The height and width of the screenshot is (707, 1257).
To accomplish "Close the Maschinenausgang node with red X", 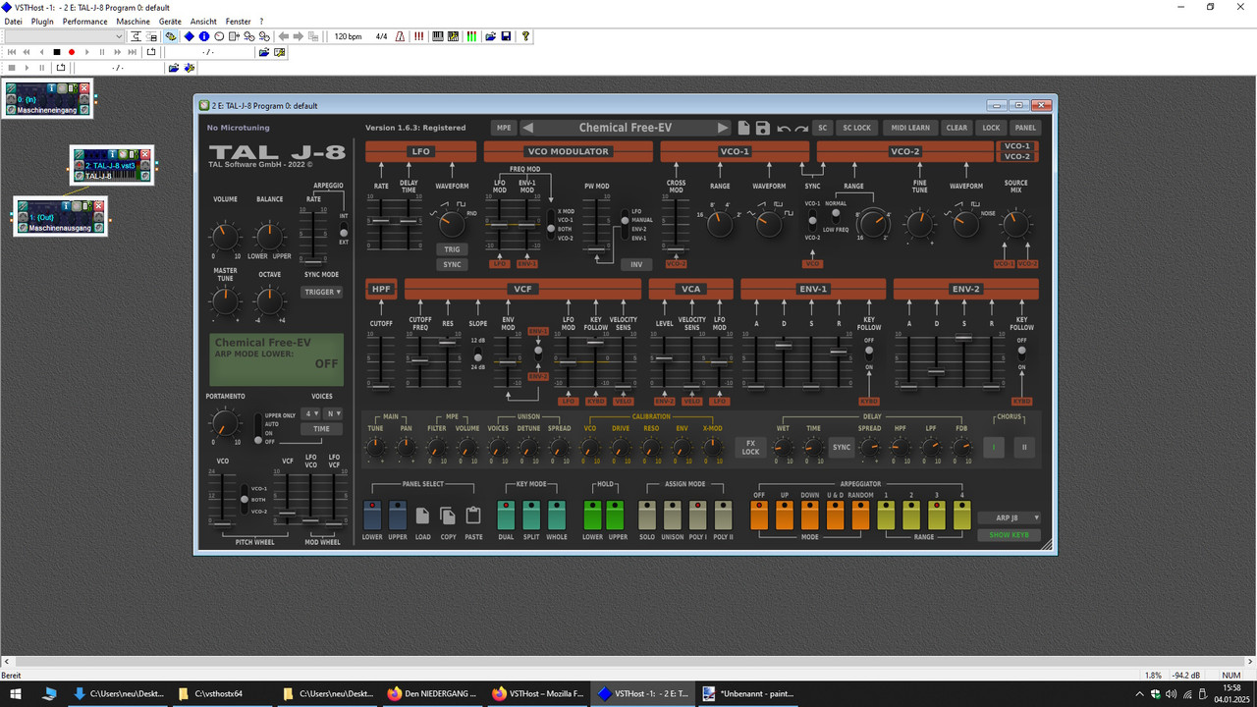I will tap(98, 206).
